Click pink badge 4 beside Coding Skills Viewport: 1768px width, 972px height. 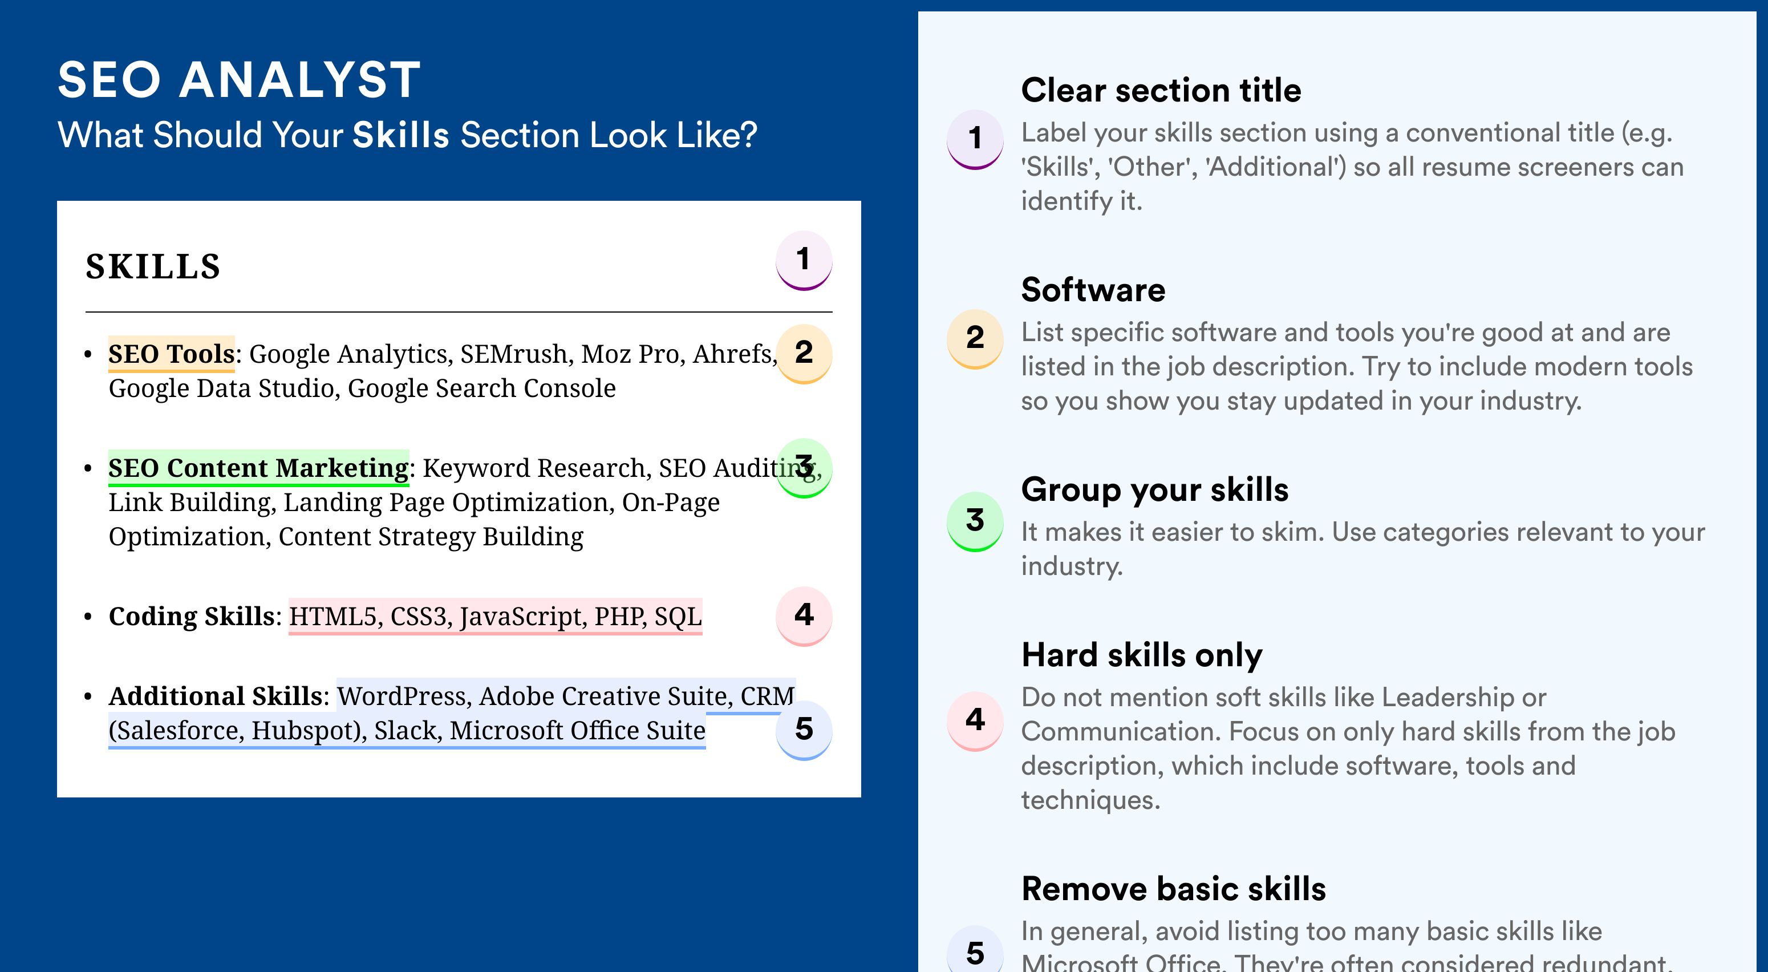tap(804, 615)
